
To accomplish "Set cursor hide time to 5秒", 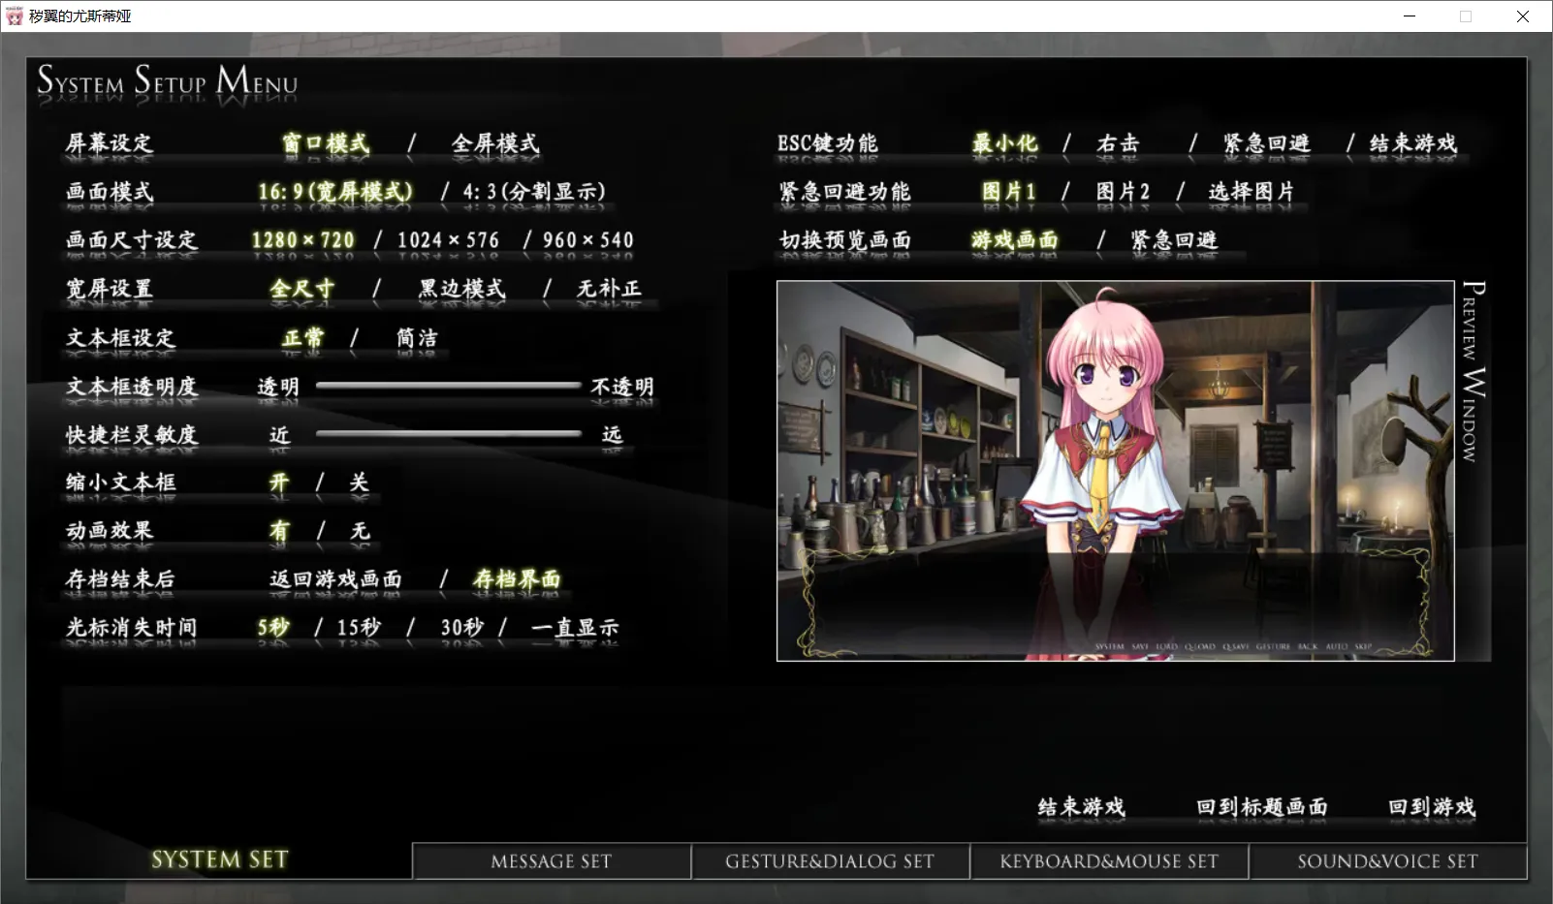I will tap(273, 628).
